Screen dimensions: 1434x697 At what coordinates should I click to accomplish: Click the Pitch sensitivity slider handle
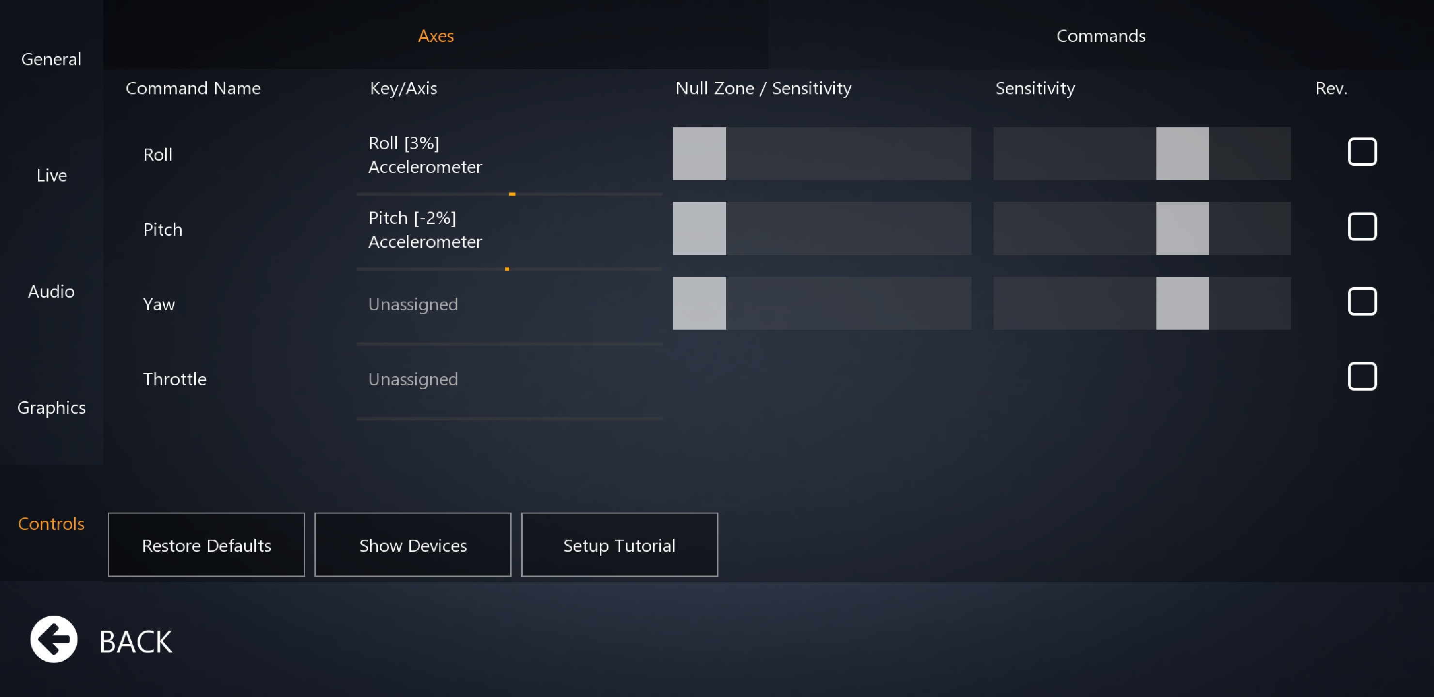[x=1182, y=228]
